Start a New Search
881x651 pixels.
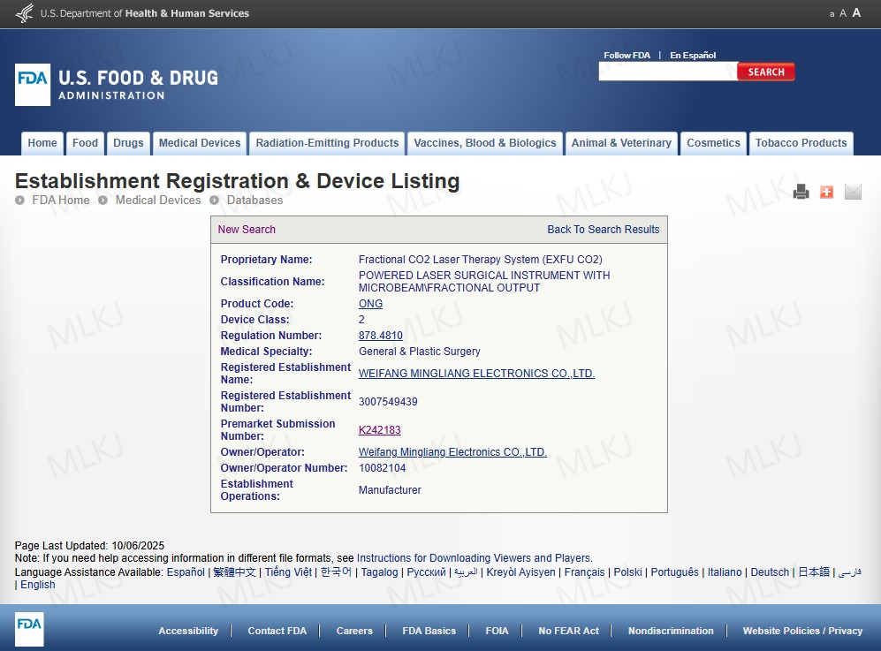(247, 230)
